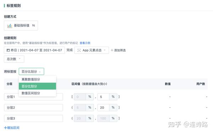Select 数值区间划分 from the menu
Image resolution: width=213 pixels, height=133 pixels.
tap(37, 93)
